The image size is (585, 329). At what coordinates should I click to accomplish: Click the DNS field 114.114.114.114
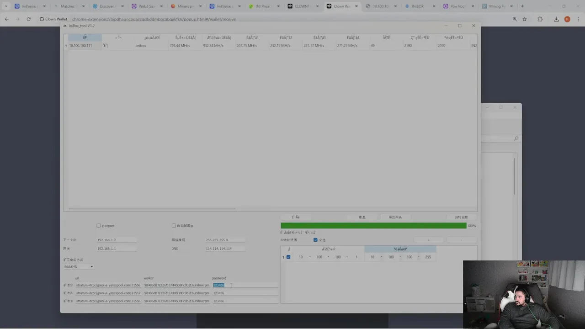tap(225, 249)
